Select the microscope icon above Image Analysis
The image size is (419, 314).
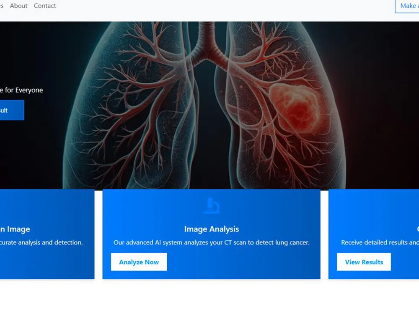pyautogui.click(x=211, y=206)
